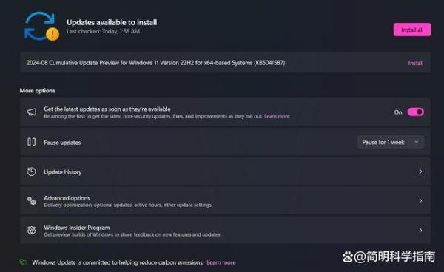
Task: Install the KB5041587 cumulative update
Action: pos(416,63)
